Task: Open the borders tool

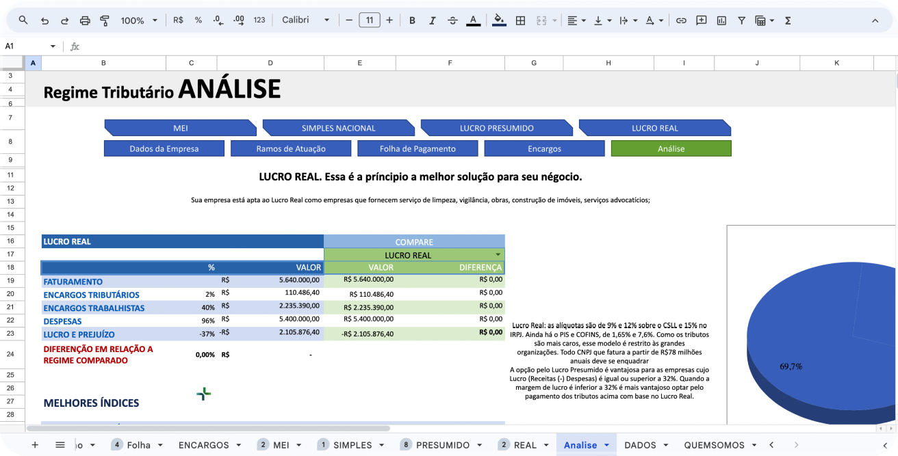Action: pos(520,21)
